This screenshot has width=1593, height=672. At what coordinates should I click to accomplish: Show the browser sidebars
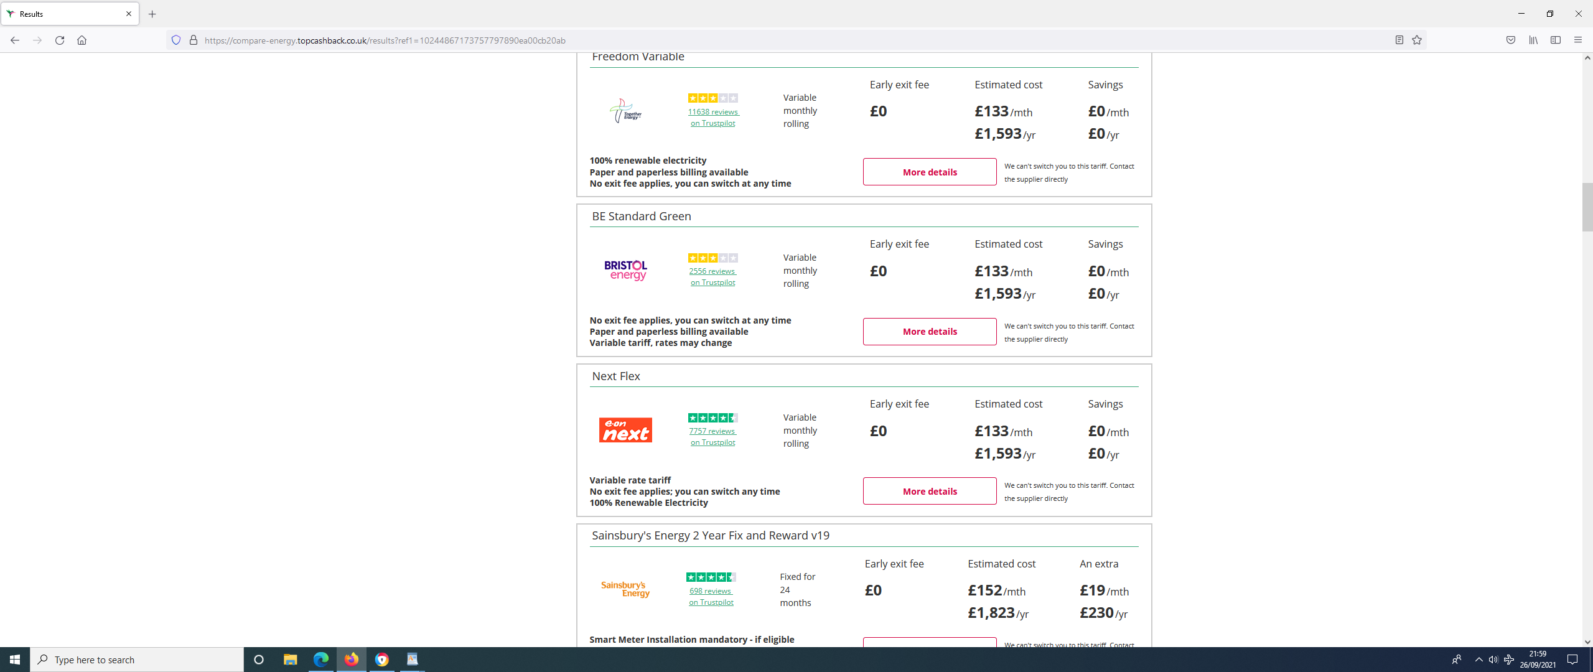1555,40
